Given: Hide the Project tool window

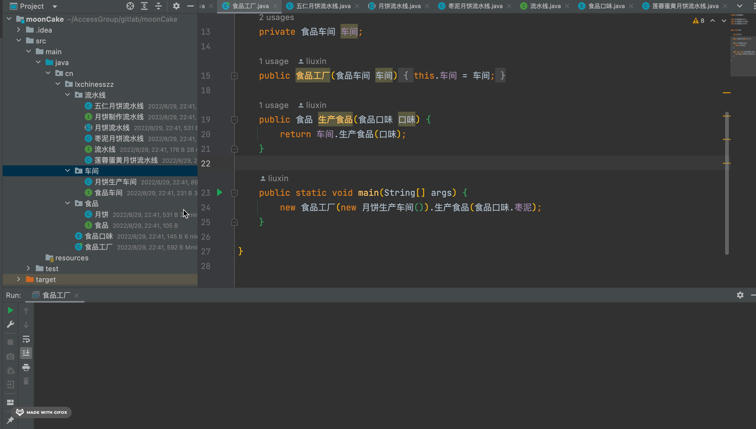Looking at the screenshot, I should point(191,6).
